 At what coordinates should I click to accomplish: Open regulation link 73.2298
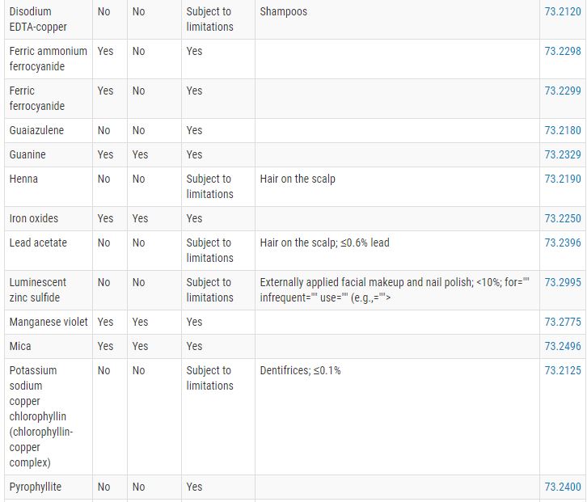coord(563,51)
